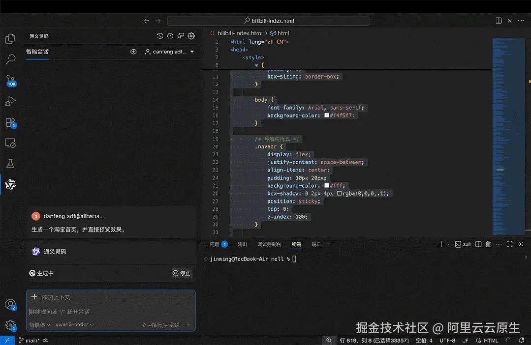This screenshot has width=531, height=345.
Task: Click line and column indicator 行 819
Action: pyautogui.click(x=374, y=340)
